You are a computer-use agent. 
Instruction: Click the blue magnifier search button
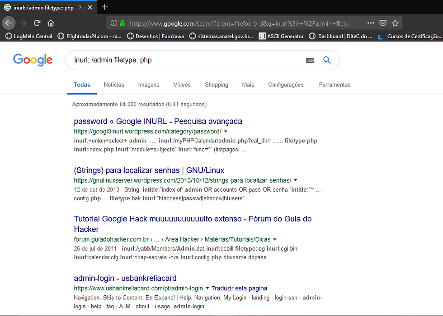pyautogui.click(x=327, y=60)
